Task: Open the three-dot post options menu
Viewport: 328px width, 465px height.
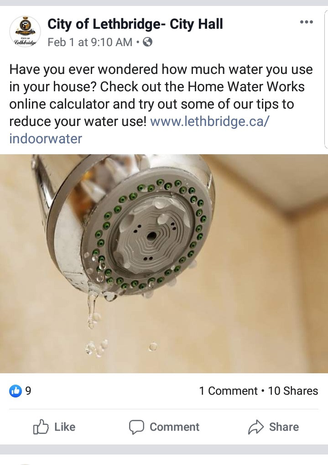Action: coord(307,22)
